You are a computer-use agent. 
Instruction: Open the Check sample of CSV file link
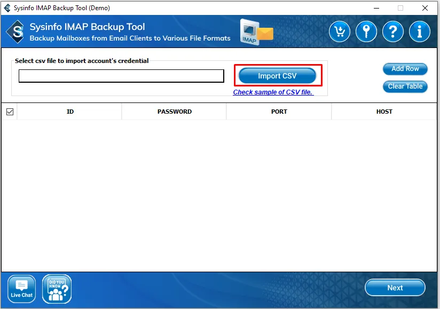point(273,92)
